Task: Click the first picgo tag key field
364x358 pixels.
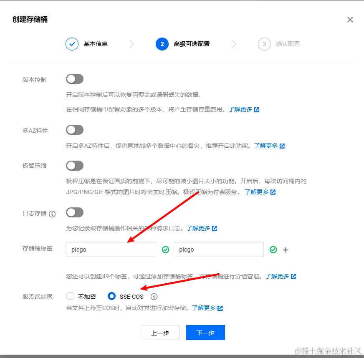Action: coord(111,250)
